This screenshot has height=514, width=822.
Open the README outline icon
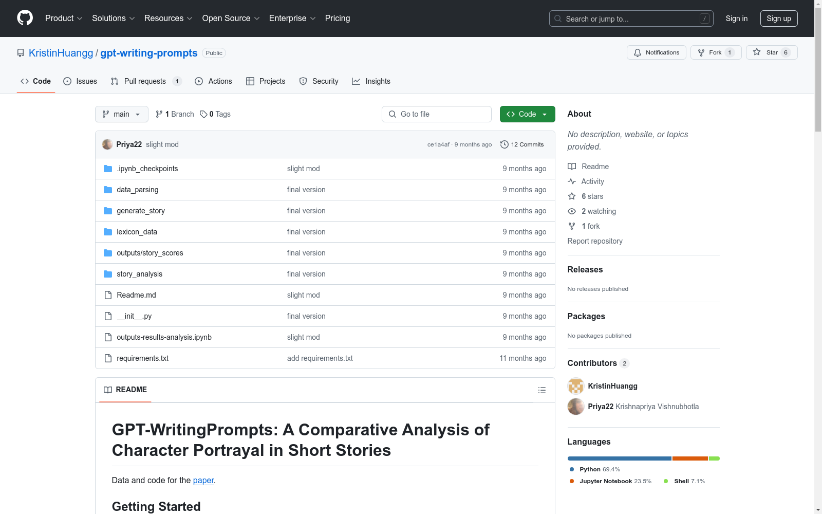[x=541, y=391]
